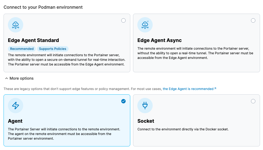Viewport: 263px width, 150px height.
Task: Click the Edge Agent Async heading
Action: tap(159, 40)
